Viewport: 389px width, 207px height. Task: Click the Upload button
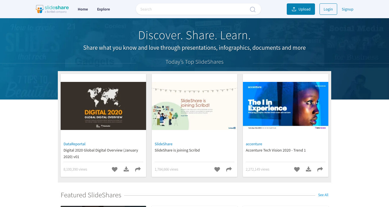301,9
